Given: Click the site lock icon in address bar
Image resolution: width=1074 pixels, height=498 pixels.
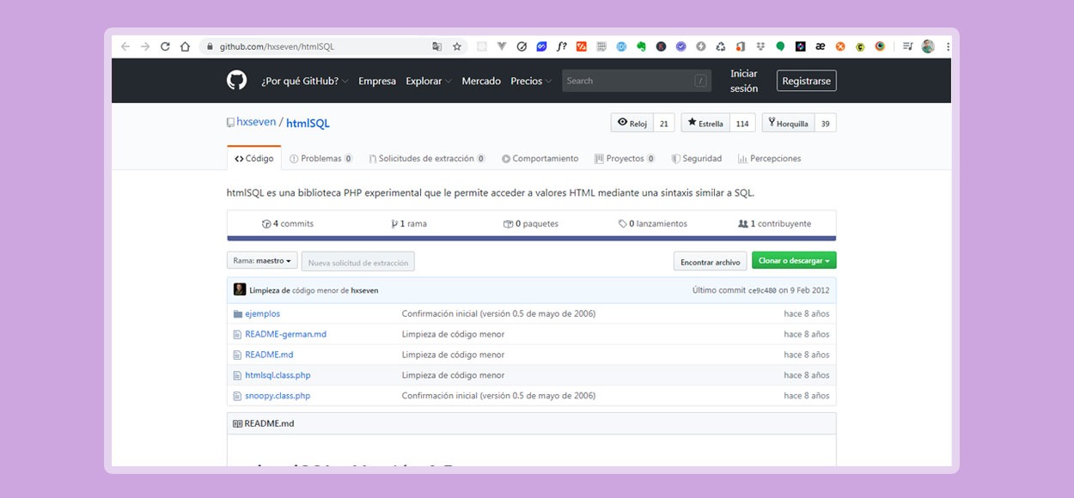Looking at the screenshot, I should [x=209, y=46].
